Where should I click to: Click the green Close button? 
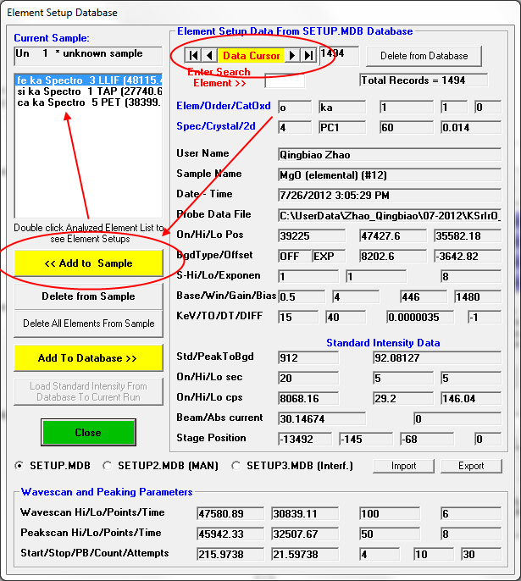click(88, 432)
